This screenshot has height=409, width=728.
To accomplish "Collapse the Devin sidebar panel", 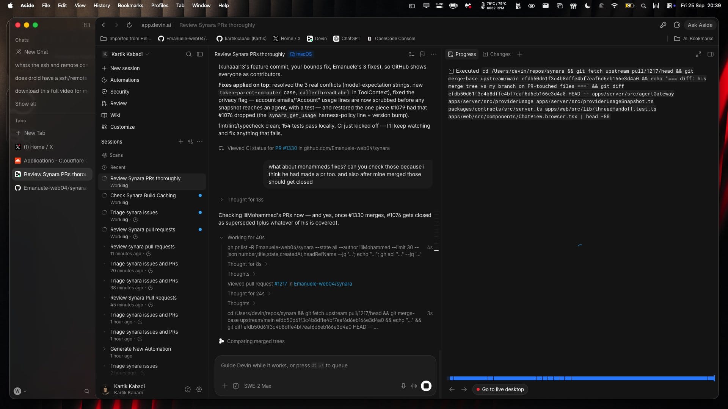I will 200,54.
